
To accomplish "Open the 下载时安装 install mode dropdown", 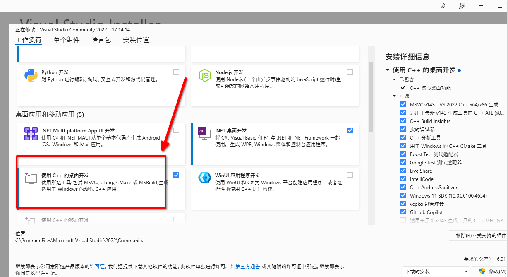I will [x=436, y=272].
